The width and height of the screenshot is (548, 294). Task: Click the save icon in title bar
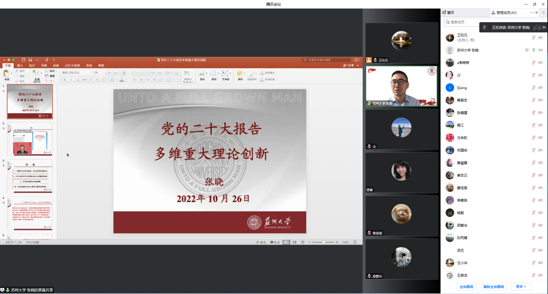coord(30,60)
